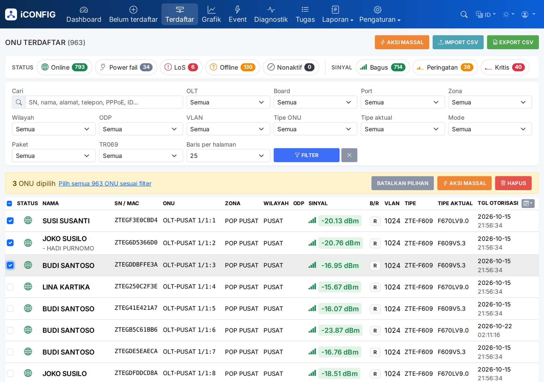Toggle the select-all header checkbox
544x382 pixels.
click(x=9, y=203)
